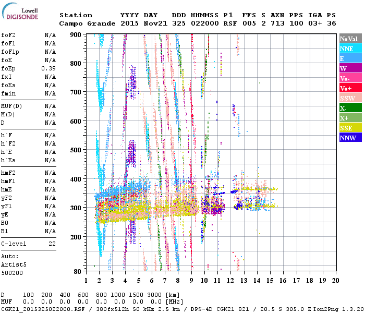Click the fxI parameter label

6,77
